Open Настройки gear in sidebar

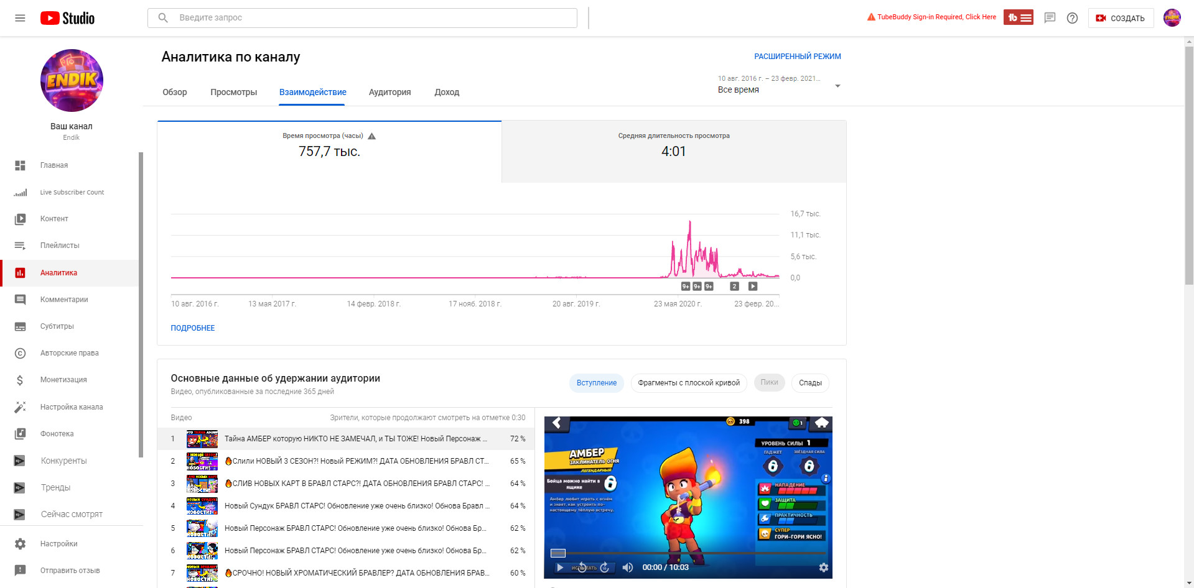[x=69, y=544]
